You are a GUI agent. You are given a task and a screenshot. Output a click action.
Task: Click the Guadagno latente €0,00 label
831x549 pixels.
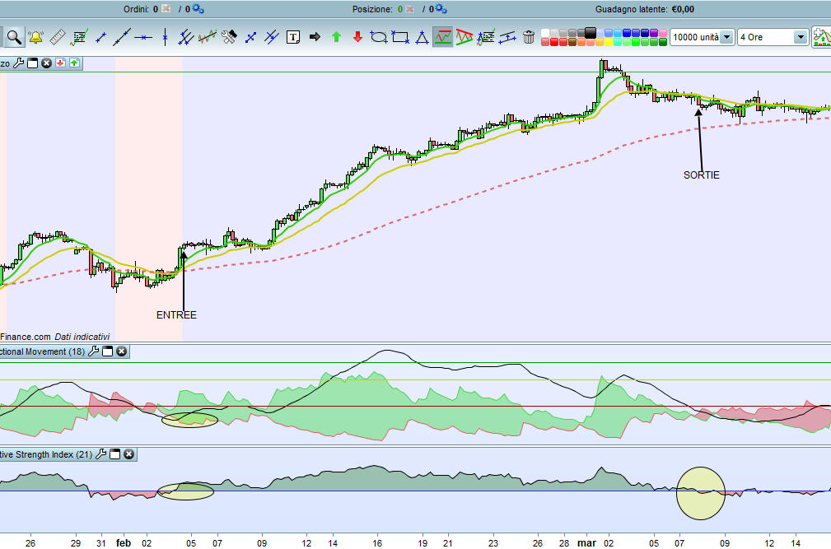[x=644, y=9]
